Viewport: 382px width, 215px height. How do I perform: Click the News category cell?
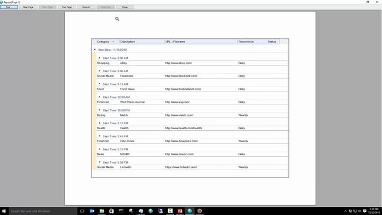tap(100, 154)
